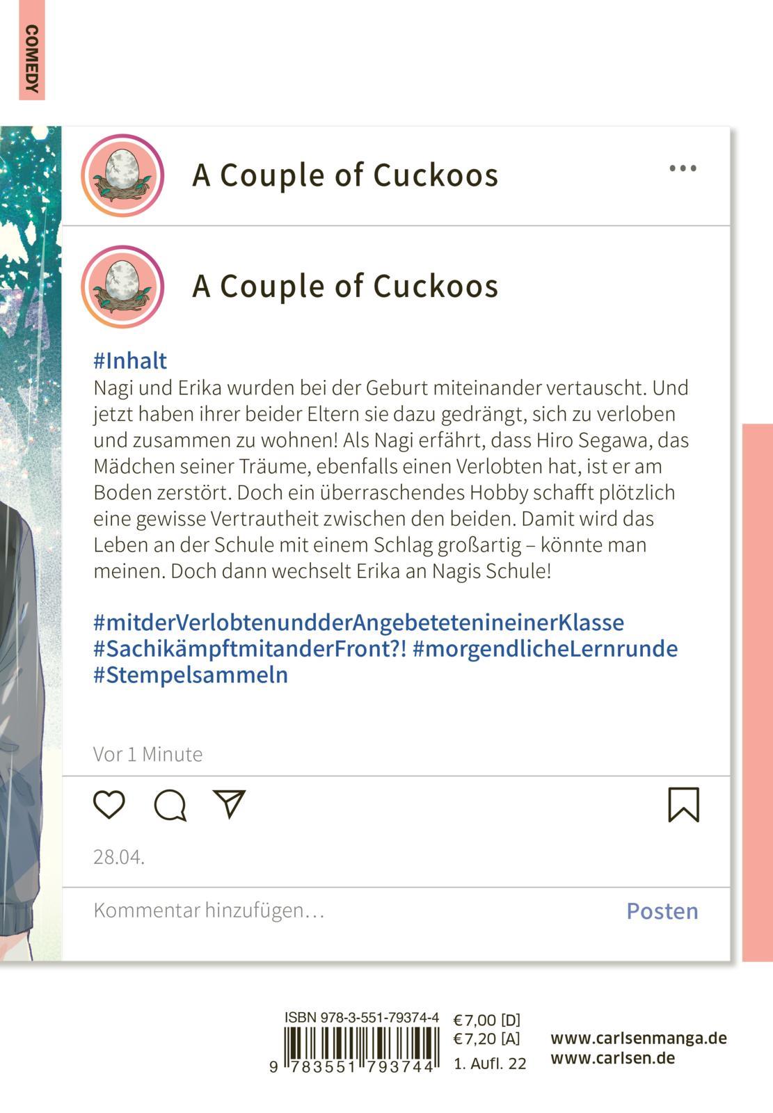Screen dimensions: 773x1113
Task: Open the three-dot options menu
Action: [x=683, y=168]
